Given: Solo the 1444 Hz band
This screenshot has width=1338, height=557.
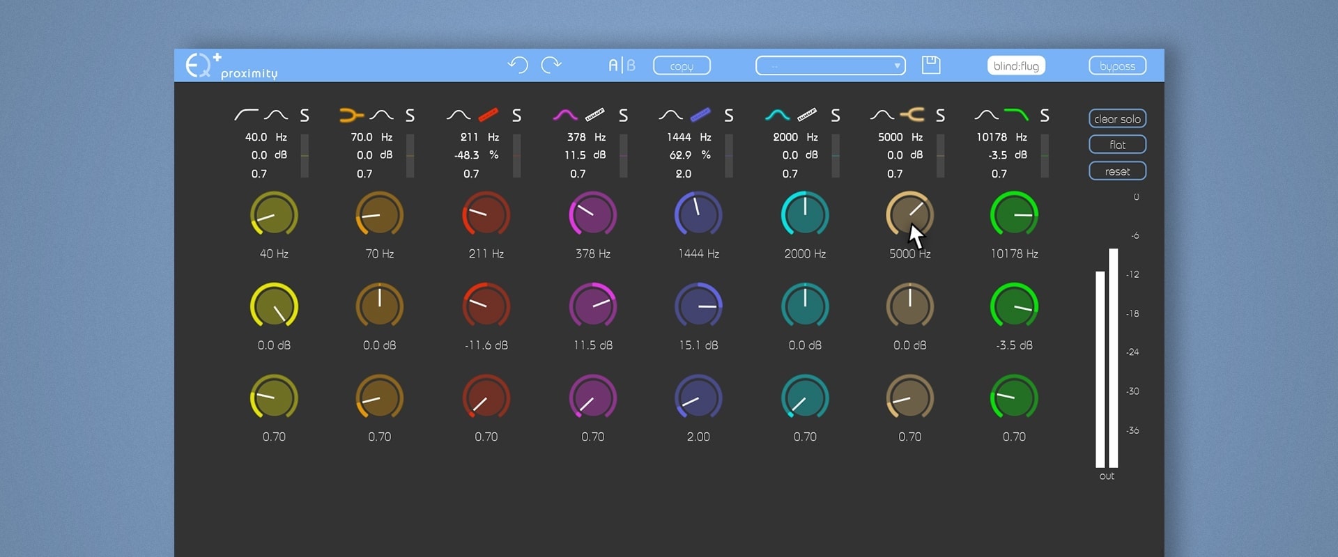Looking at the screenshot, I should 728,116.
